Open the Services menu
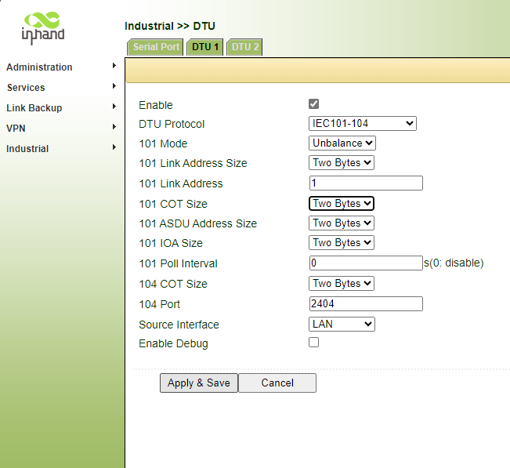 pyautogui.click(x=26, y=88)
